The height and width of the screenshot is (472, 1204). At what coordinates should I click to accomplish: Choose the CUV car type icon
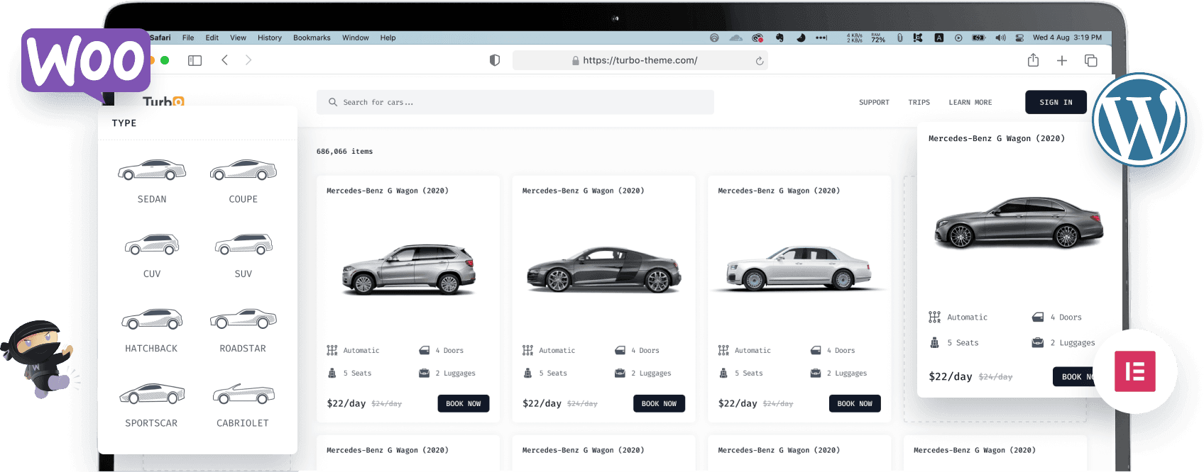(152, 245)
